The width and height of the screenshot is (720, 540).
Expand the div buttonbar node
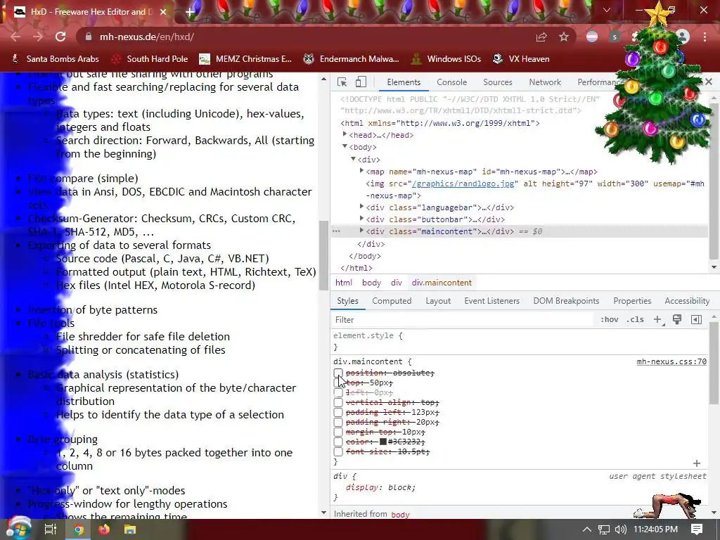click(362, 219)
